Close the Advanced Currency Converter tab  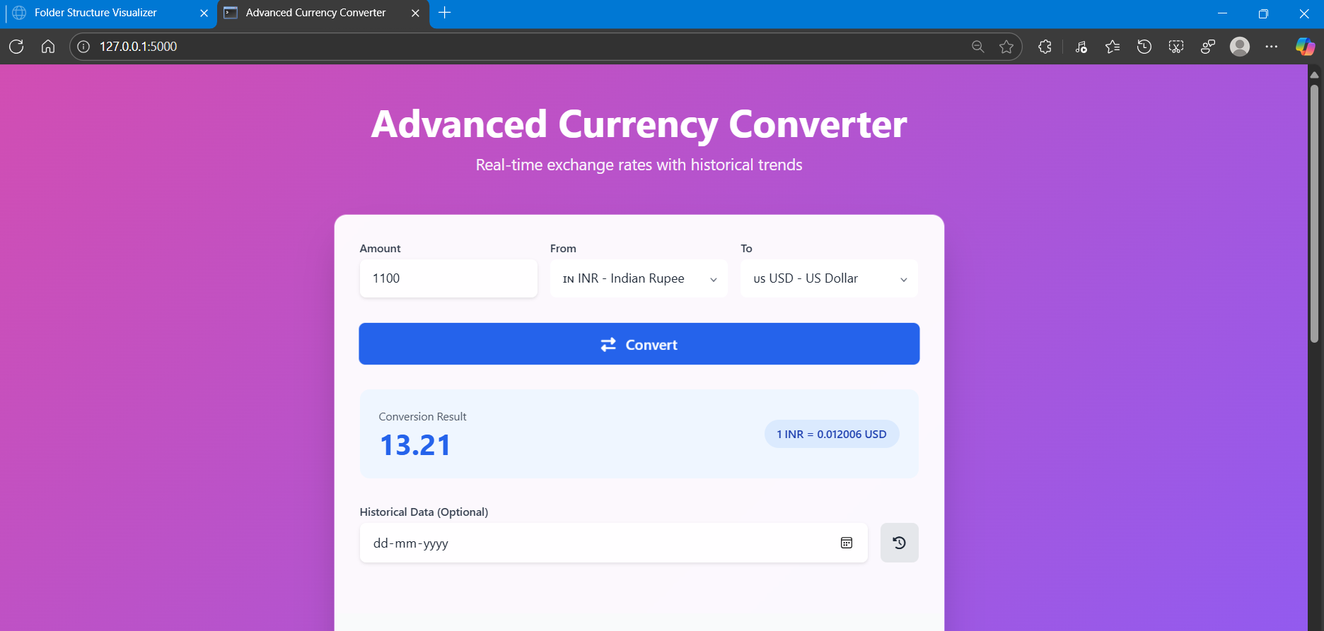point(415,13)
